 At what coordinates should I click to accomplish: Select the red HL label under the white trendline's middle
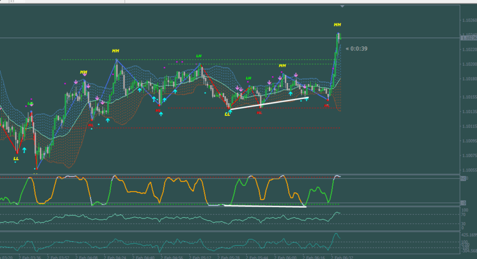pos(259,113)
